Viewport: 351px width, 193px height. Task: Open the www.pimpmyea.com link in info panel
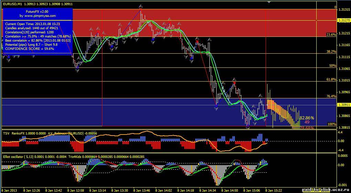[38, 16]
